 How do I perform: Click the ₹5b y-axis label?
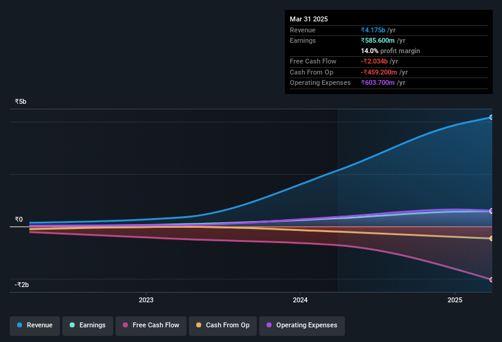[x=21, y=101]
